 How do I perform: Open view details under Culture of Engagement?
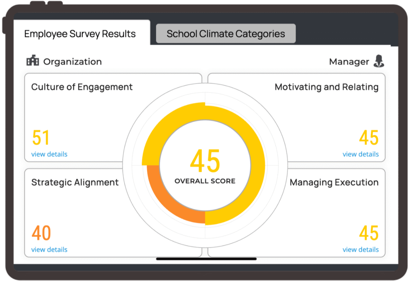tap(49, 154)
